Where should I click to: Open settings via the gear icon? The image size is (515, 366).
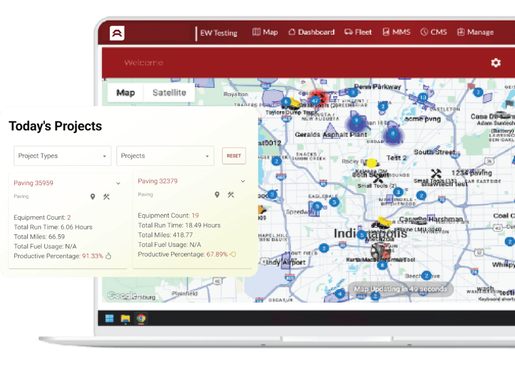(x=495, y=63)
